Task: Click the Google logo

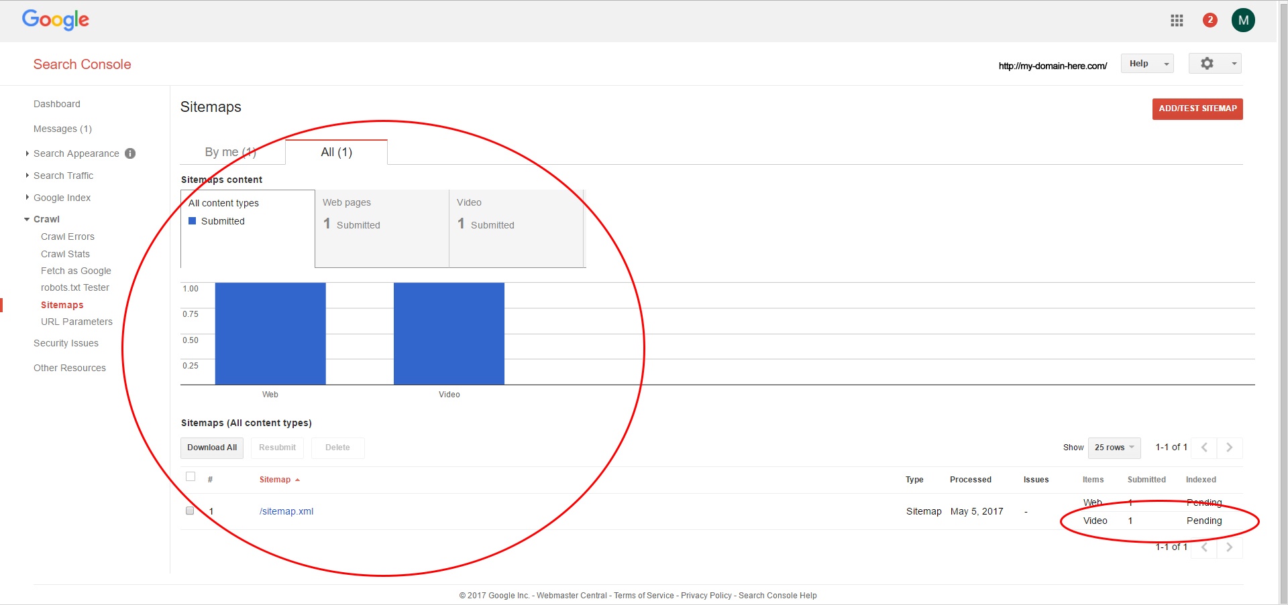Action: pyautogui.click(x=56, y=20)
